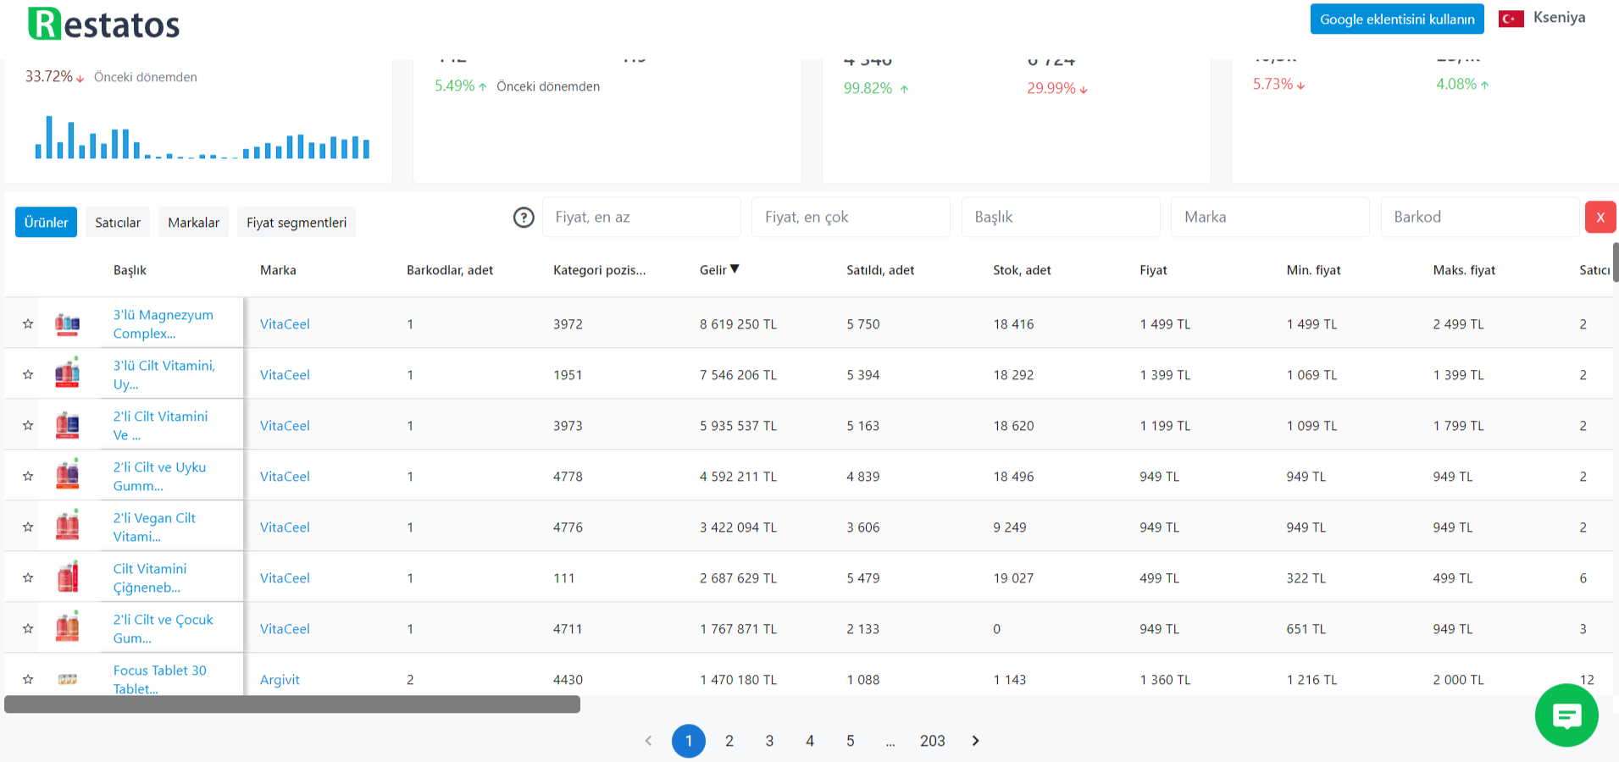Screen dimensions: 1619x762
Task: Open the Kseniya user menu
Action: pos(1559,18)
